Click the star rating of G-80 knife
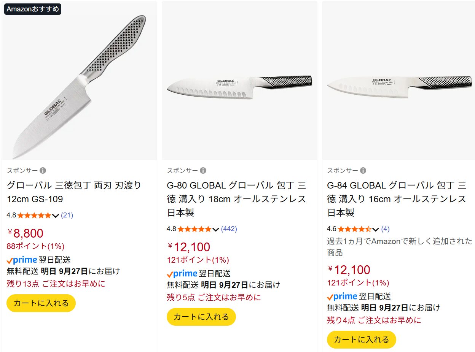 [x=194, y=229]
